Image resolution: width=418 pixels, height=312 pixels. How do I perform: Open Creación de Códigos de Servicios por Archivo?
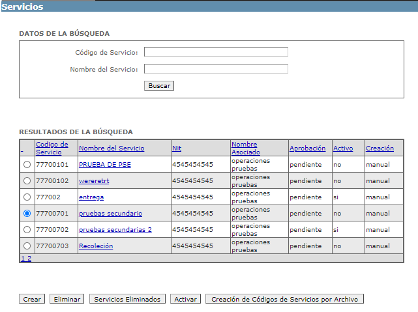click(284, 299)
